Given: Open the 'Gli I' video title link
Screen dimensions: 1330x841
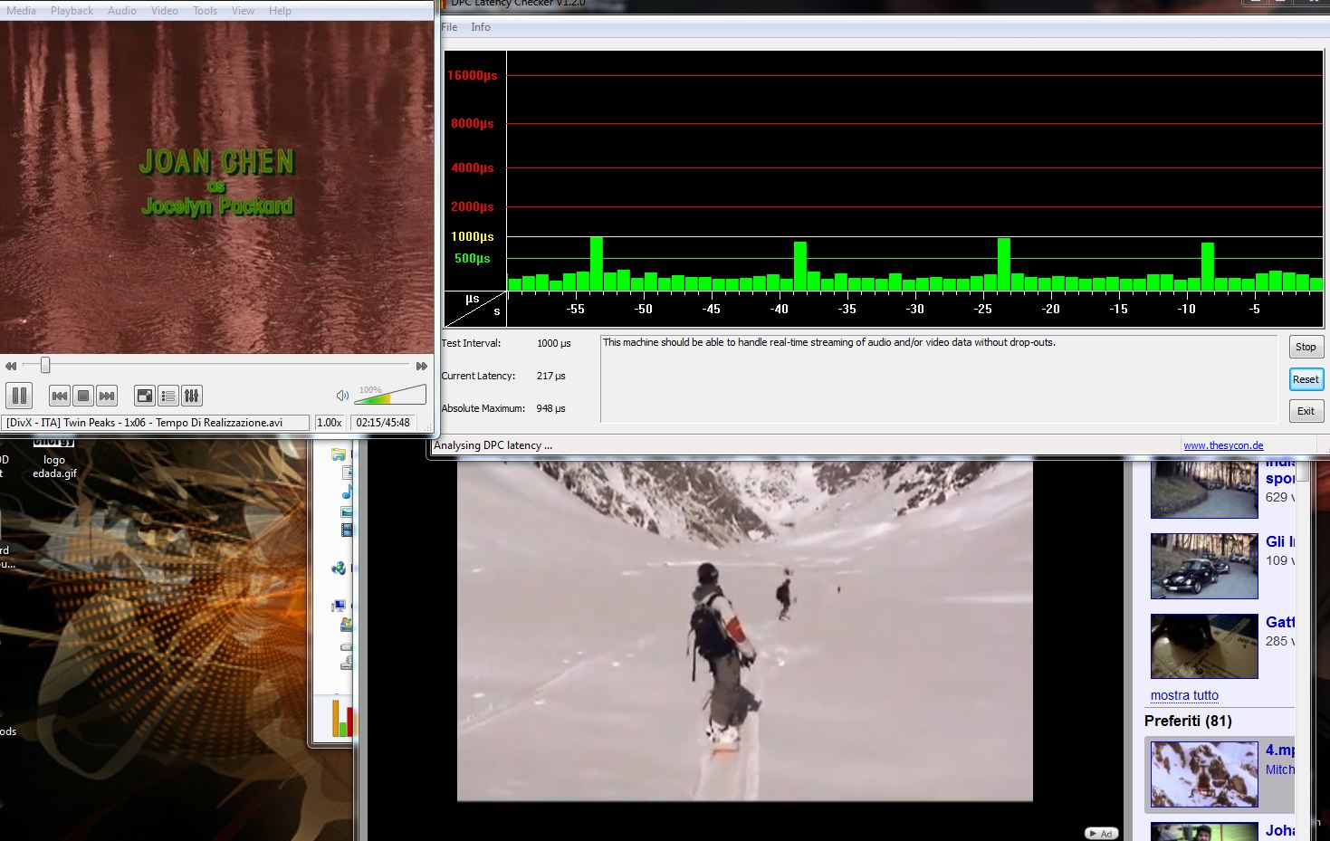Looking at the screenshot, I should [x=1280, y=541].
